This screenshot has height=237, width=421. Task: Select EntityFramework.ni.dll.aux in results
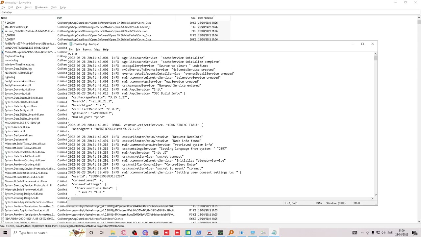pos(20,81)
